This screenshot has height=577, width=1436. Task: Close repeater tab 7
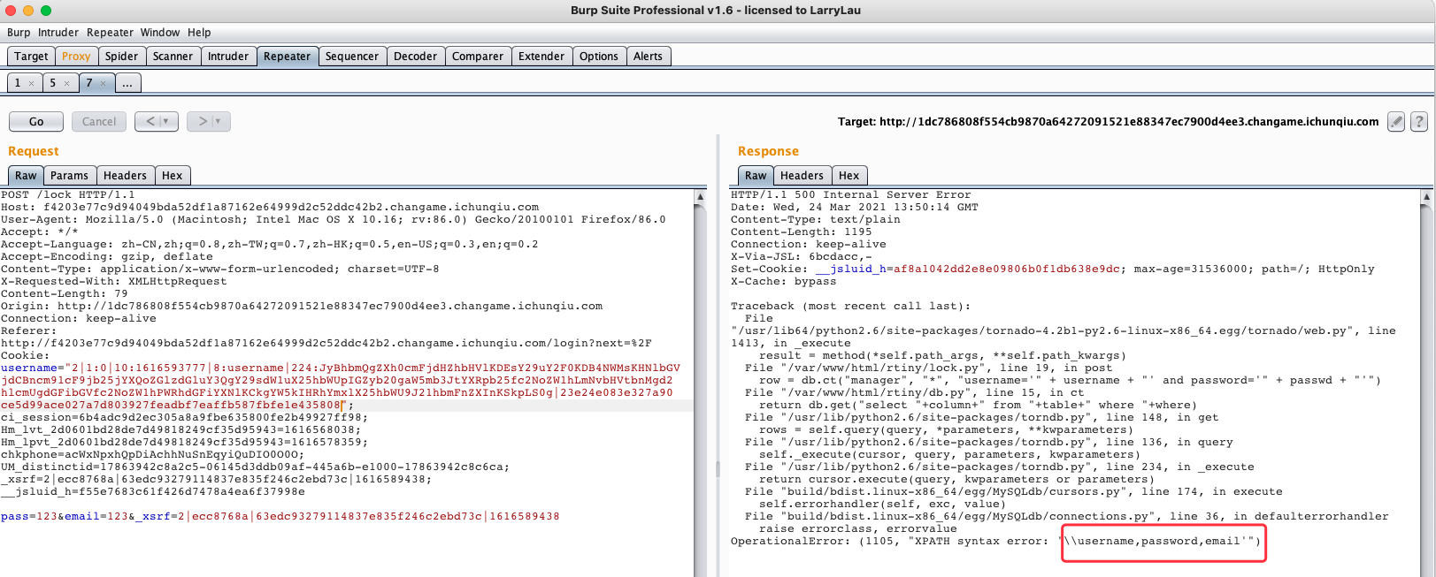[103, 83]
